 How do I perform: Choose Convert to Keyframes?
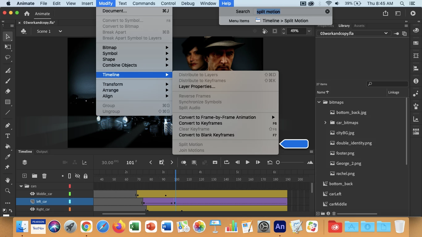click(226, 123)
